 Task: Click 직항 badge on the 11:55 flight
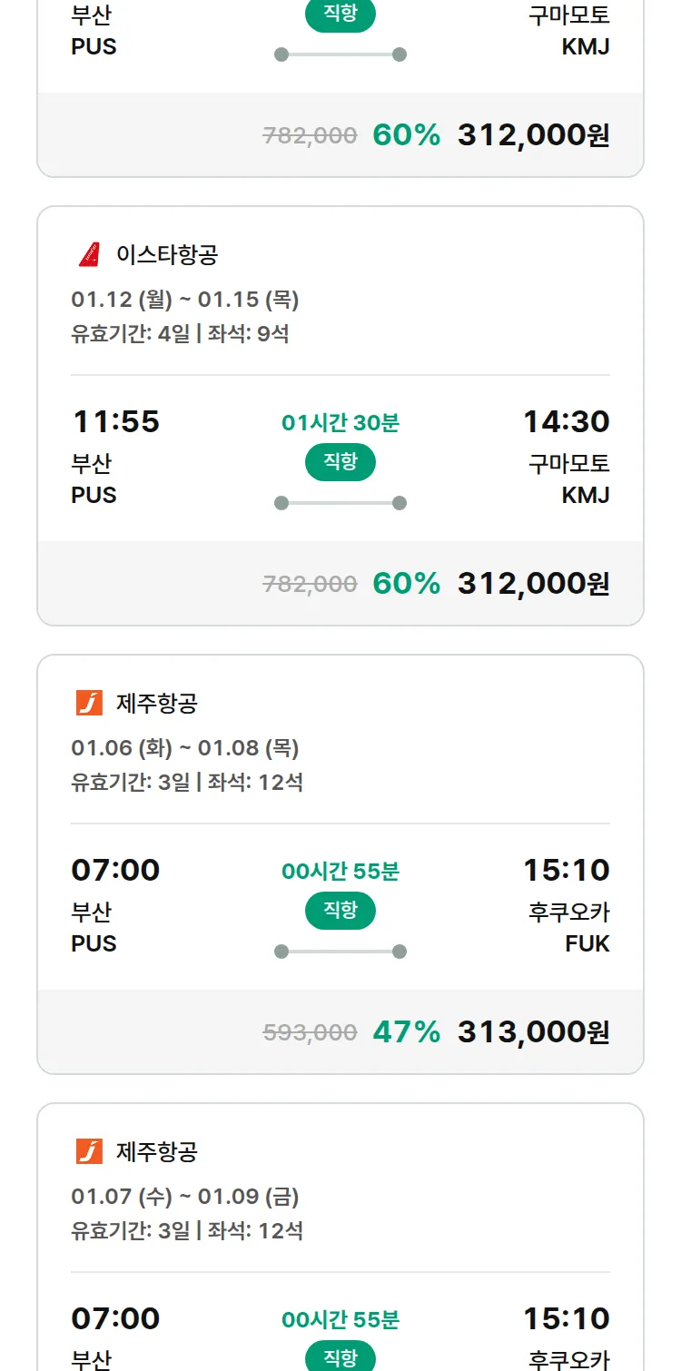[340, 462]
